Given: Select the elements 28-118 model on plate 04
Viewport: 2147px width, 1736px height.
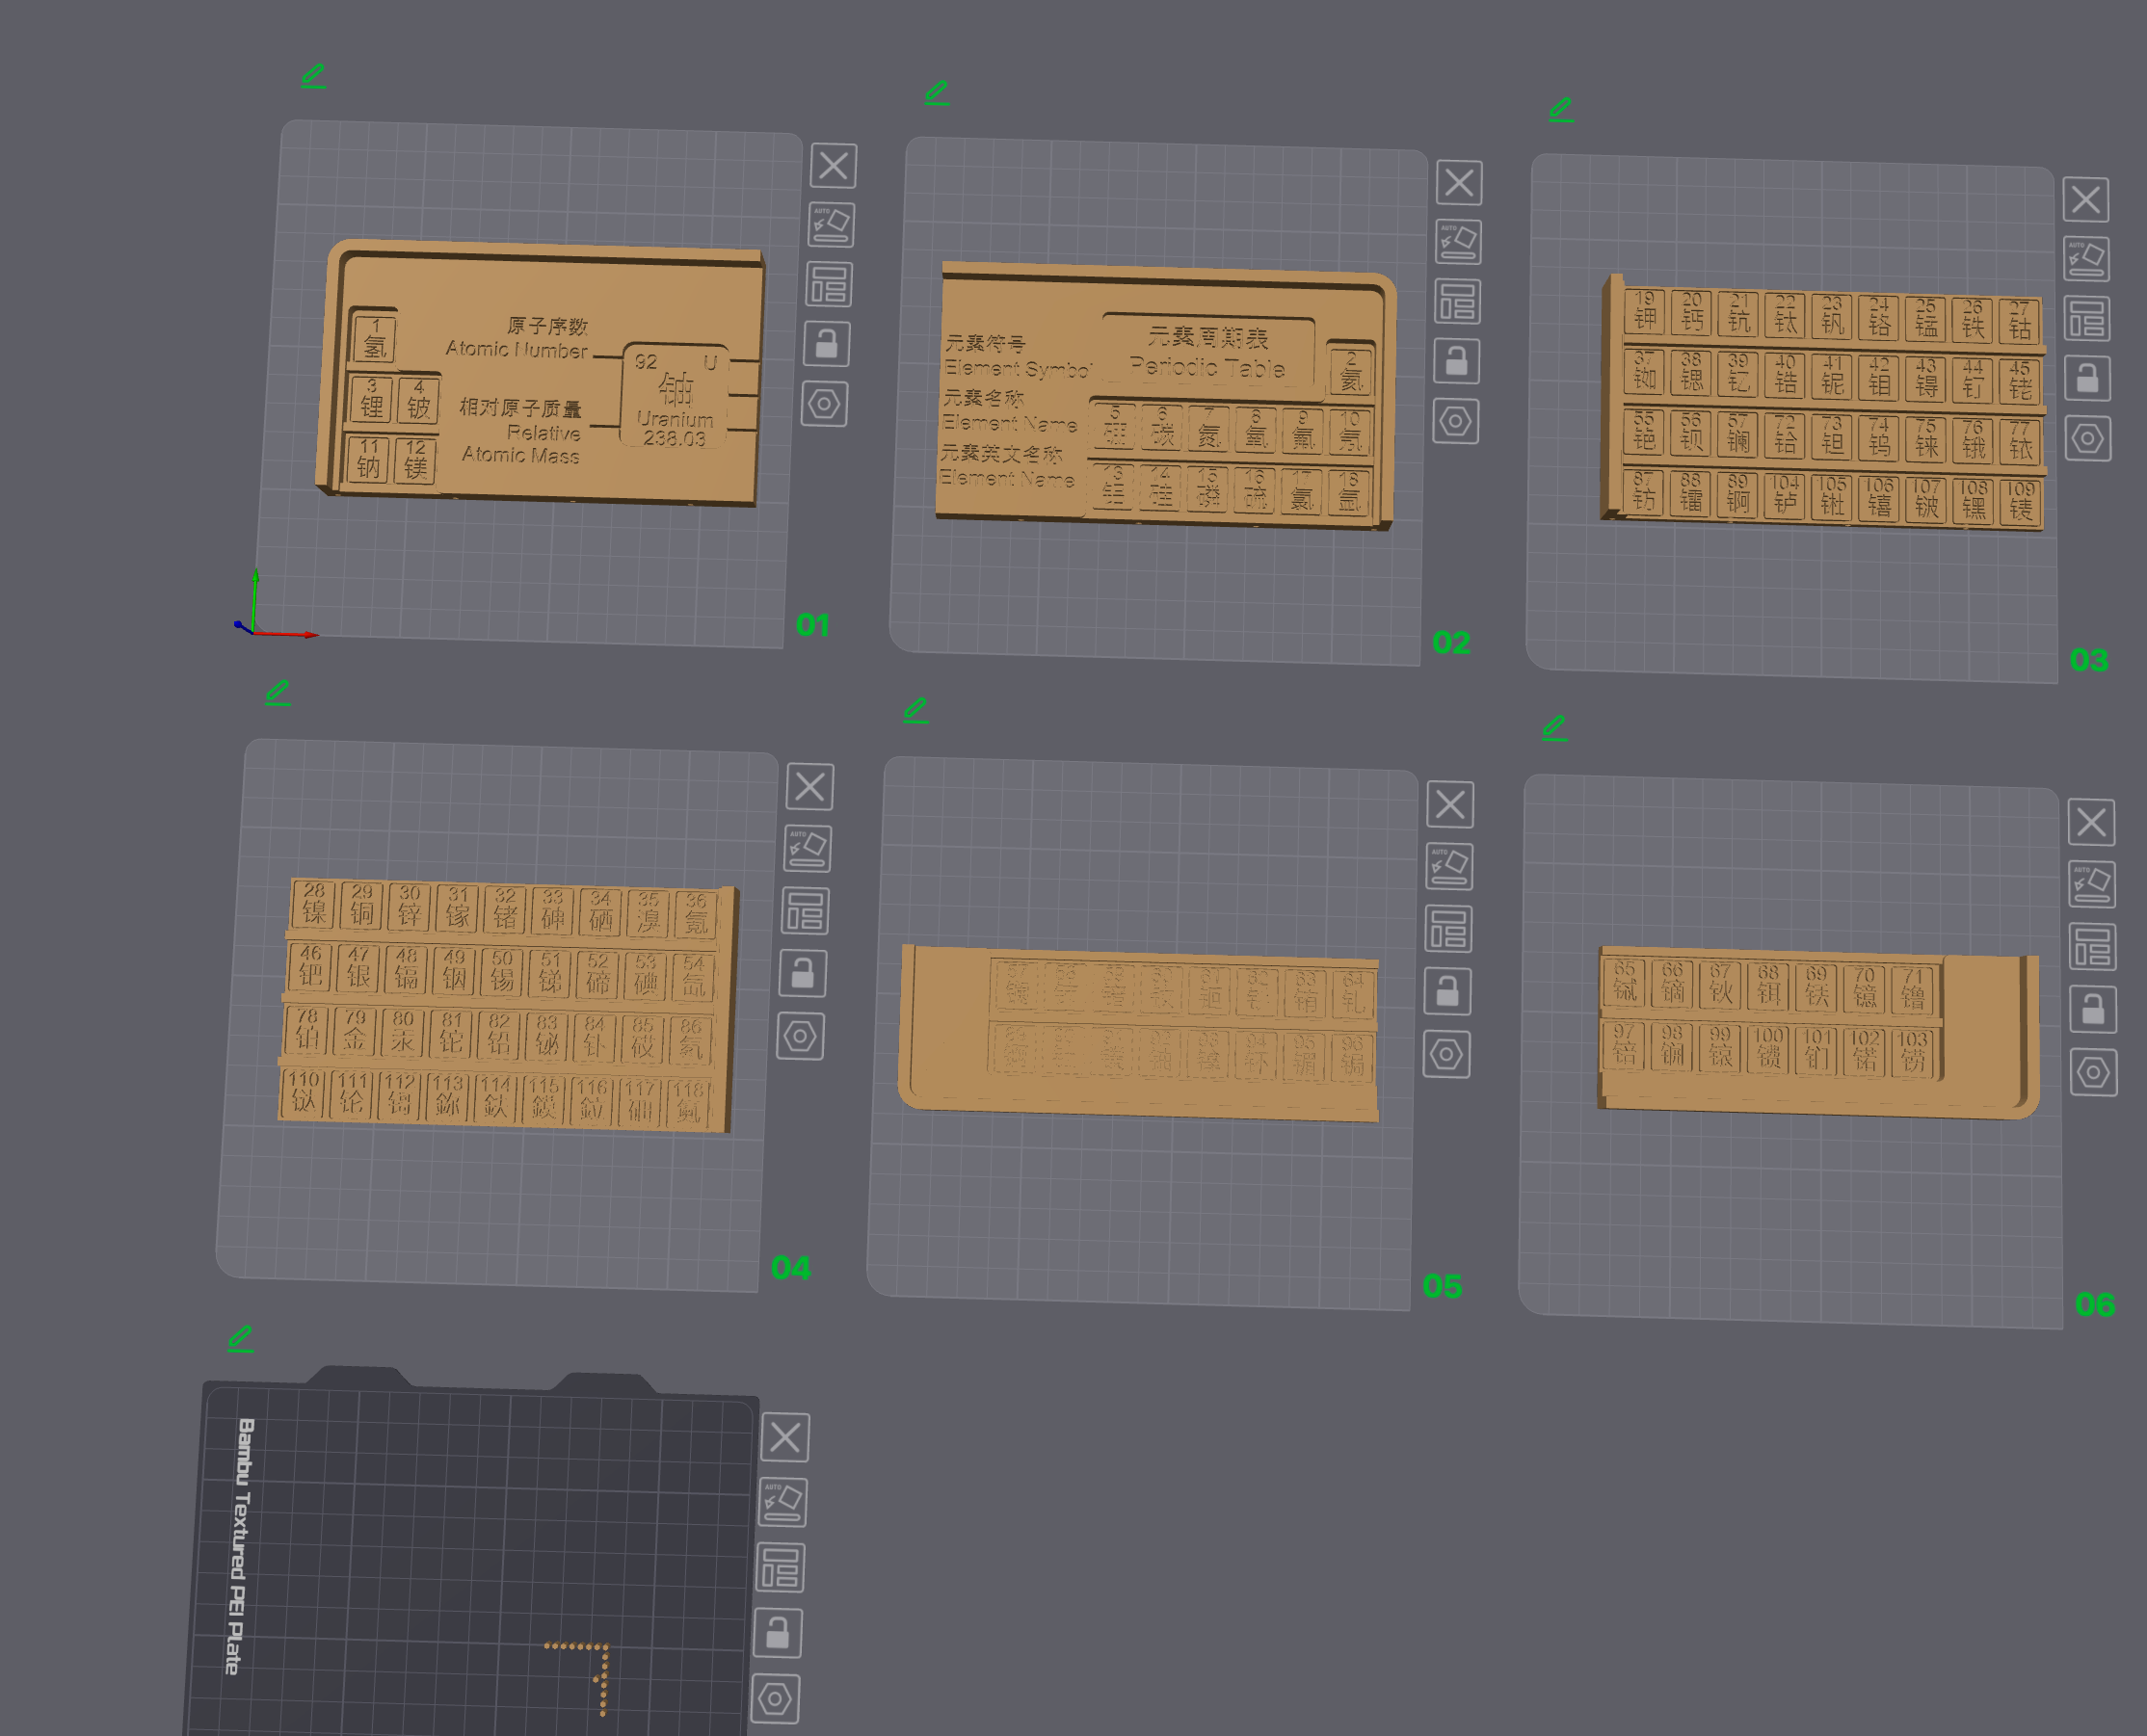Looking at the screenshot, I should [508, 1005].
